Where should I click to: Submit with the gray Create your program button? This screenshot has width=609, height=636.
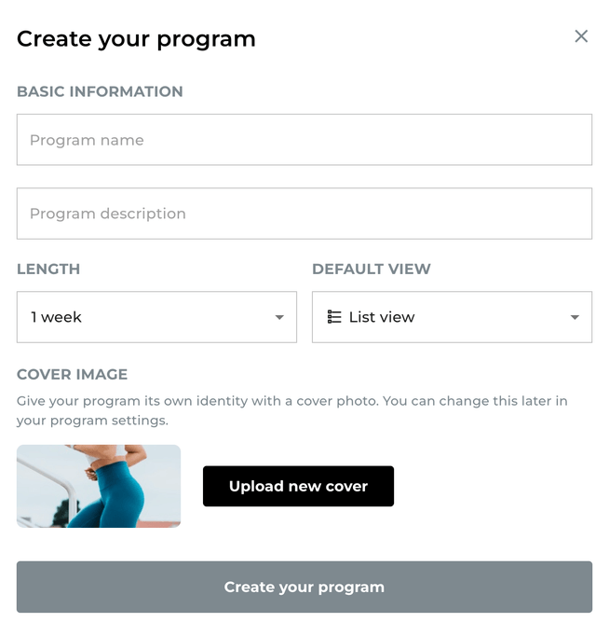click(304, 588)
